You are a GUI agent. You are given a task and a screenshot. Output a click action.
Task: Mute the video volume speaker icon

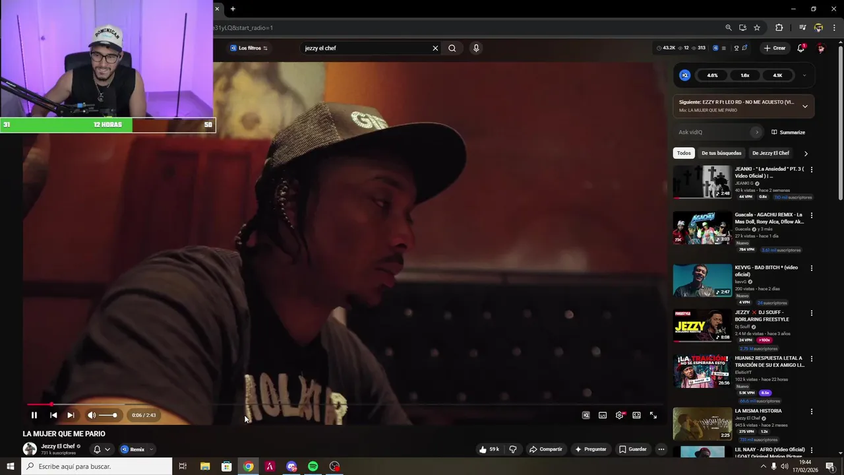click(x=92, y=415)
